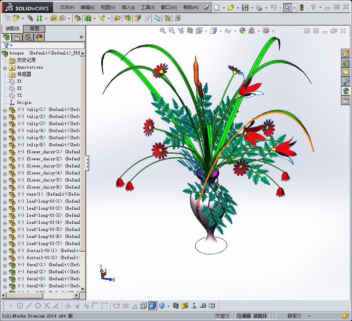Screen dimensions: 352x321
Task: Select the leaf-long-01<4> component
Action: [44, 222]
